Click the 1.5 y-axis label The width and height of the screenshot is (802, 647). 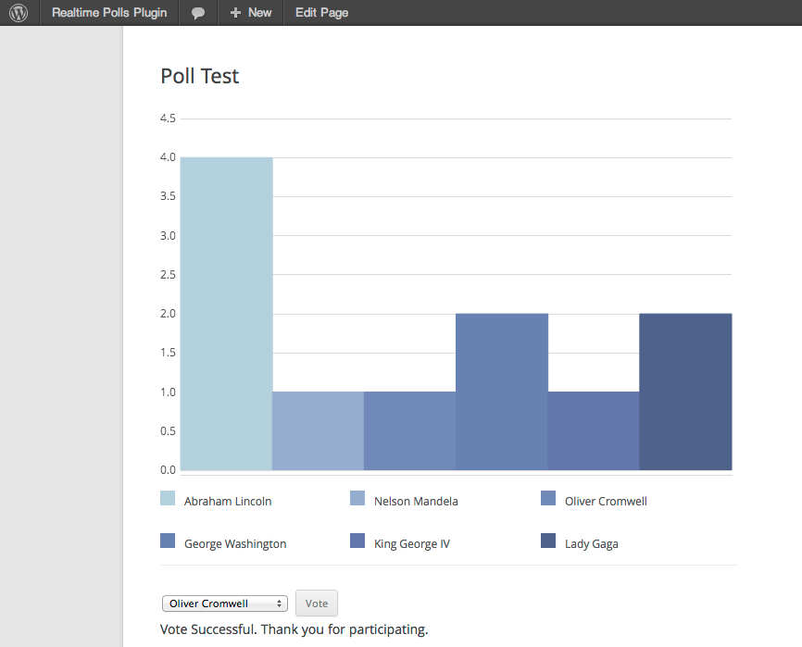coord(168,353)
